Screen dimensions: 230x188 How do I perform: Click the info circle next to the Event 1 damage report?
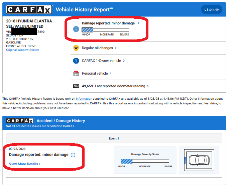[x=73, y=155]
